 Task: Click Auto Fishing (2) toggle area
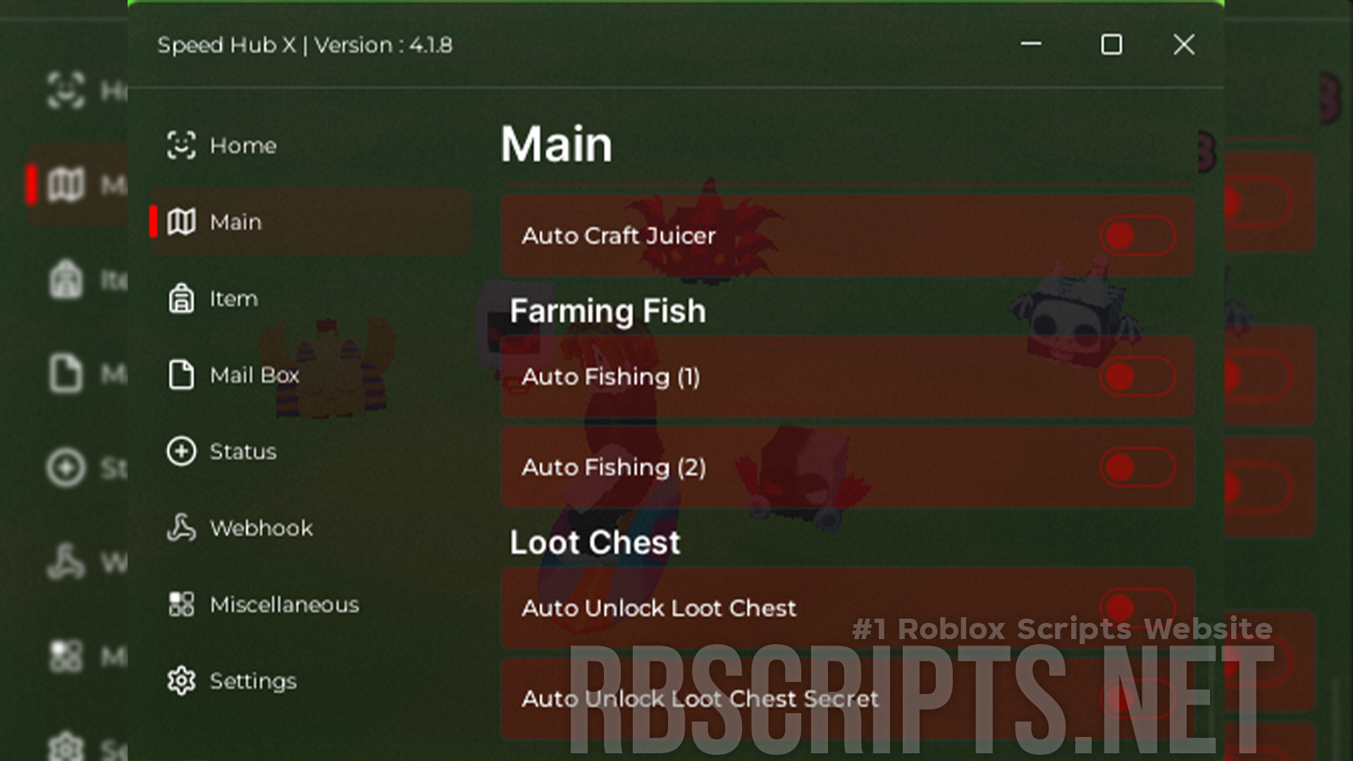tap(1137, 466)
